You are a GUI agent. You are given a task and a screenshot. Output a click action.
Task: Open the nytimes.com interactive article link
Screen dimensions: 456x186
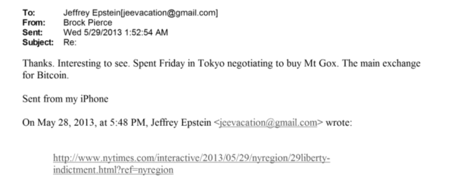[191, 158]
